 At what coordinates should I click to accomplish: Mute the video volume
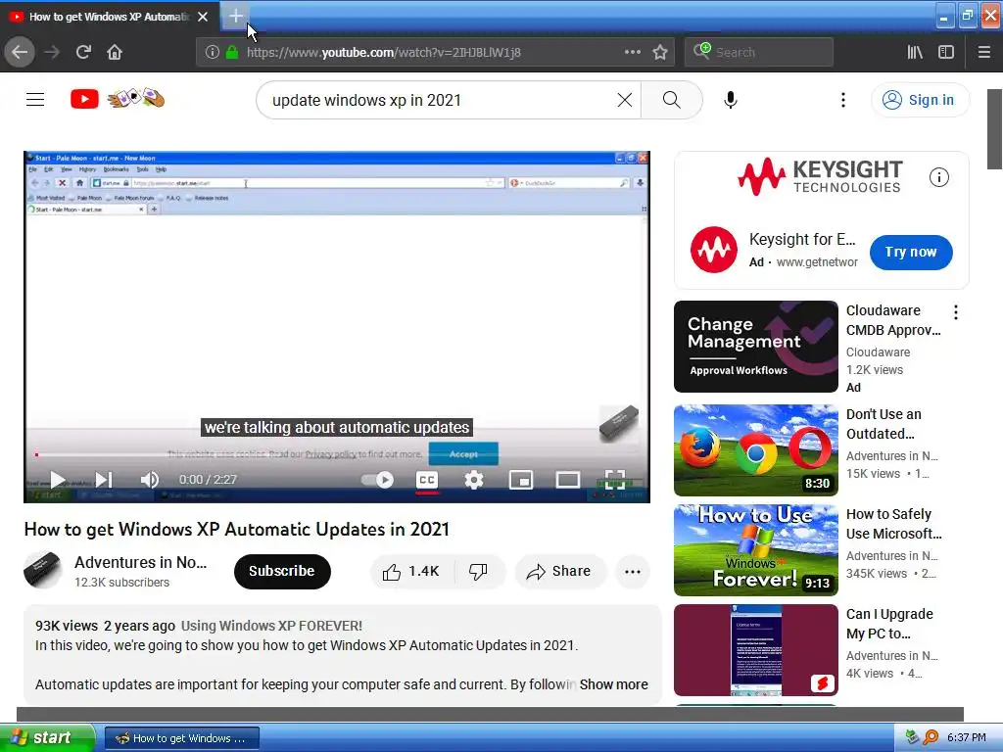[149, 480]
